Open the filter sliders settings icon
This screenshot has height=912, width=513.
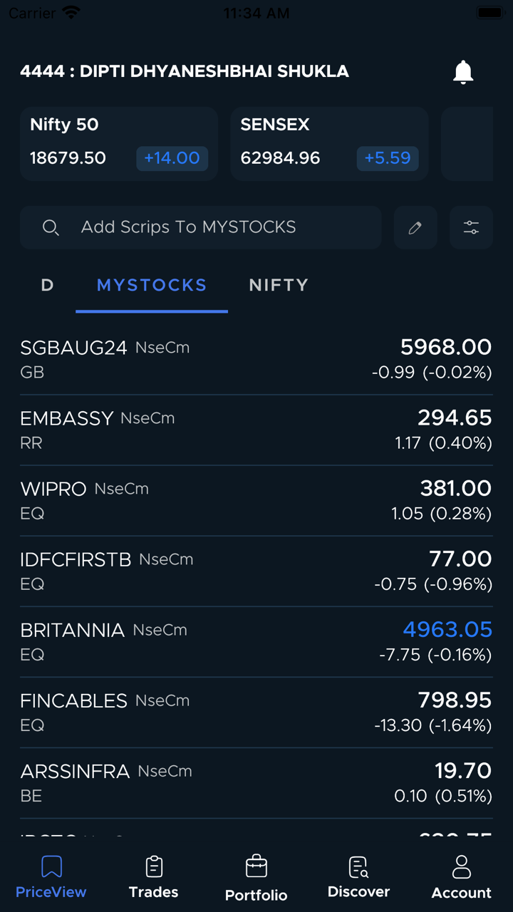[471, 227]
